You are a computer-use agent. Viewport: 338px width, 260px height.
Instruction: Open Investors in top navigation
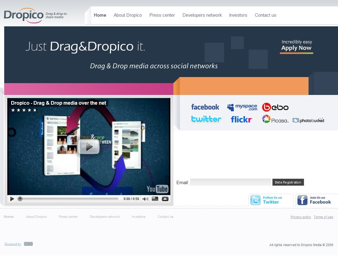point(238,15)
